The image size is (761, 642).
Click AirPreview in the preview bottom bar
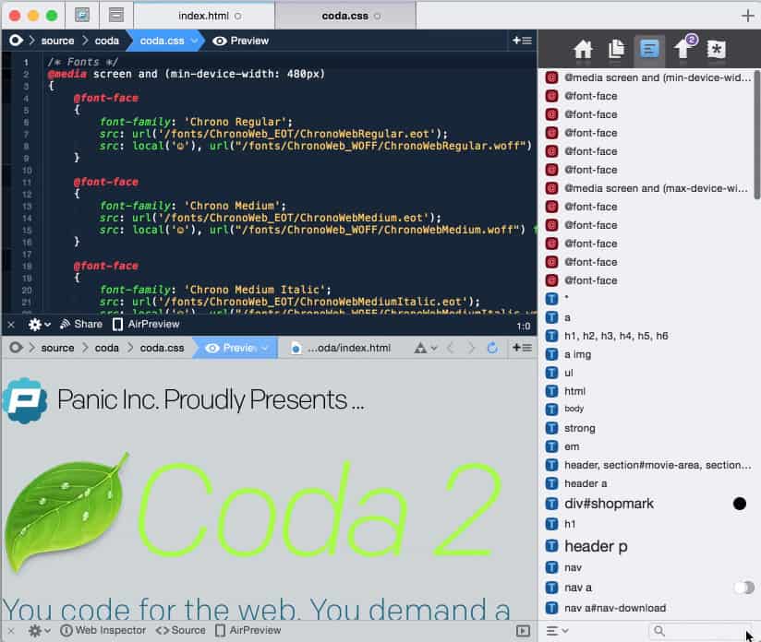248,630
